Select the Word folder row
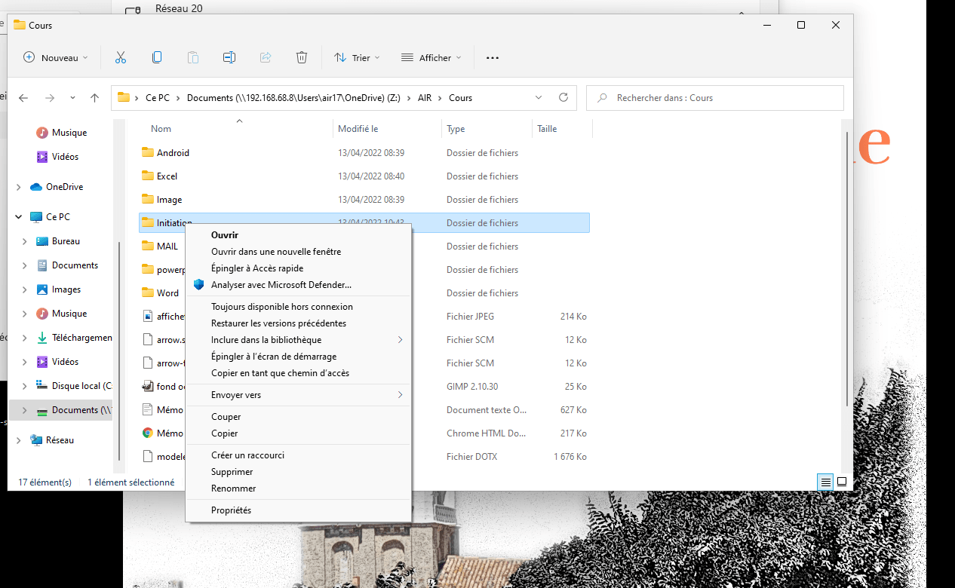This screenshot has width=955, height=588. coord(365,293)
